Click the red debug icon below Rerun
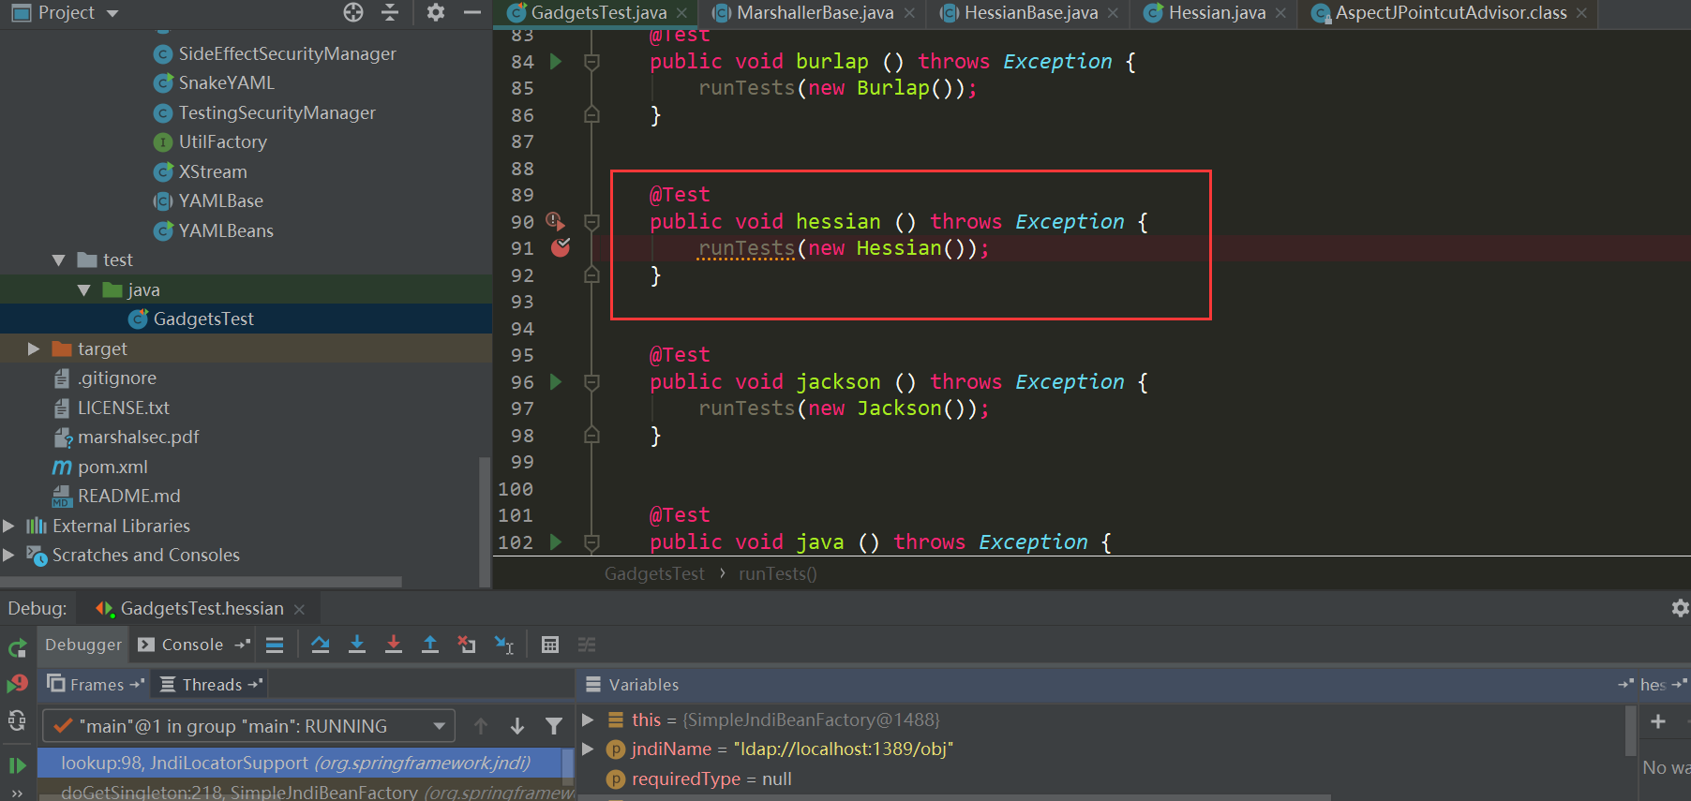This screenshot has height=801, width=1691. click(x=17, y=684)
